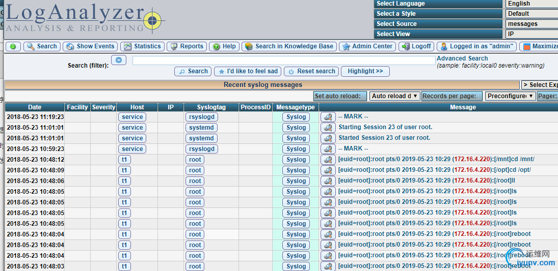Screen dimensions: 558x271
Task: Click the Host column header
Action: coord(137,107)
